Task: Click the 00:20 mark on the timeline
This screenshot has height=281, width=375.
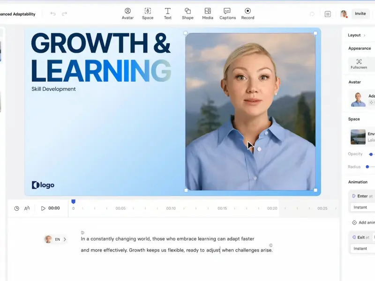Action: click(x=272, y=208)
